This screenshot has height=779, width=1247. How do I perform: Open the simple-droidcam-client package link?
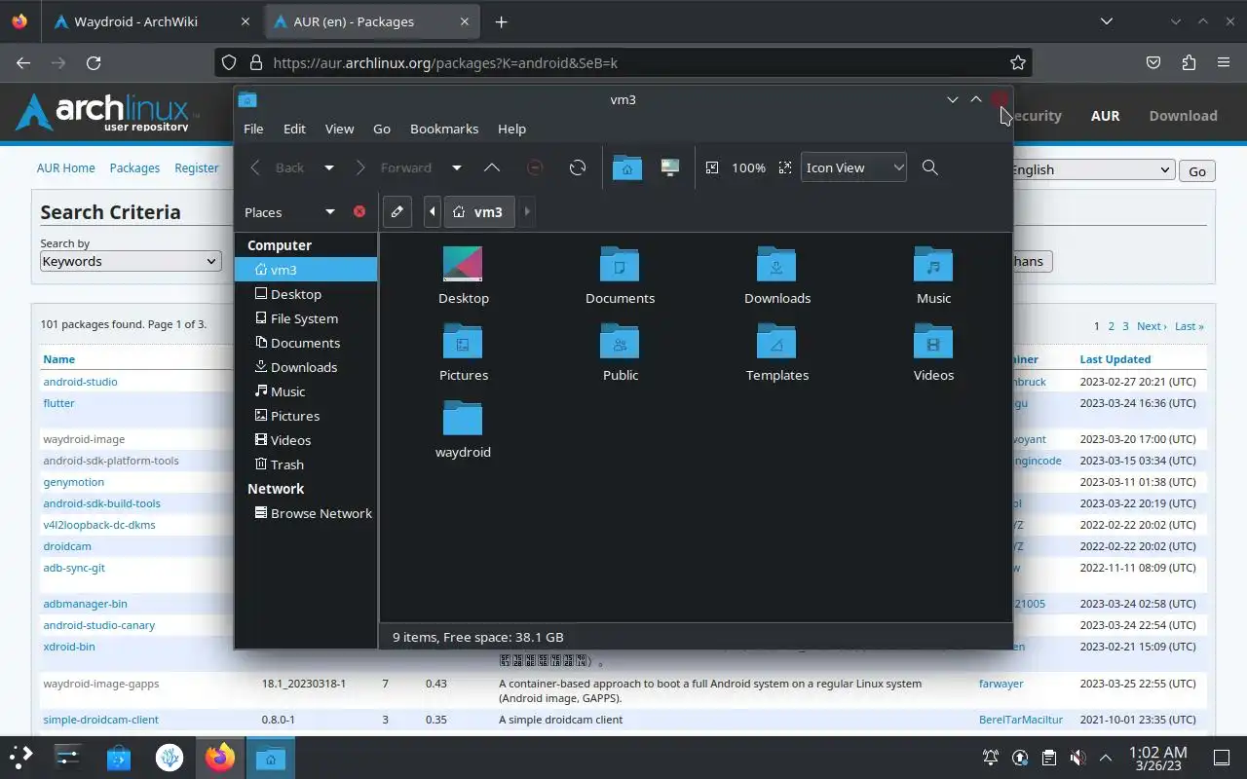coord(100,720)
